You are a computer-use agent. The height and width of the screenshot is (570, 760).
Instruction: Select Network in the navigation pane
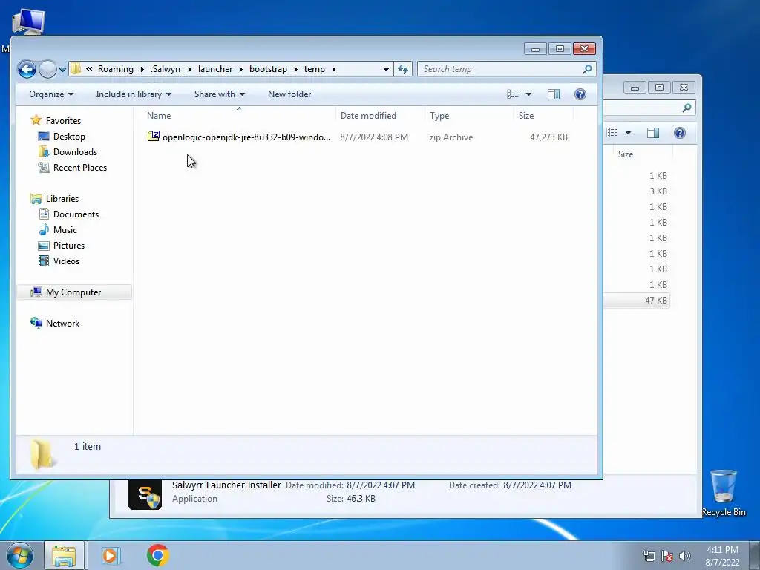[x=62, y=324]
